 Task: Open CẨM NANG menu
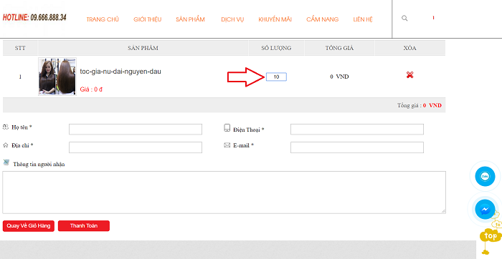point(323,19)
